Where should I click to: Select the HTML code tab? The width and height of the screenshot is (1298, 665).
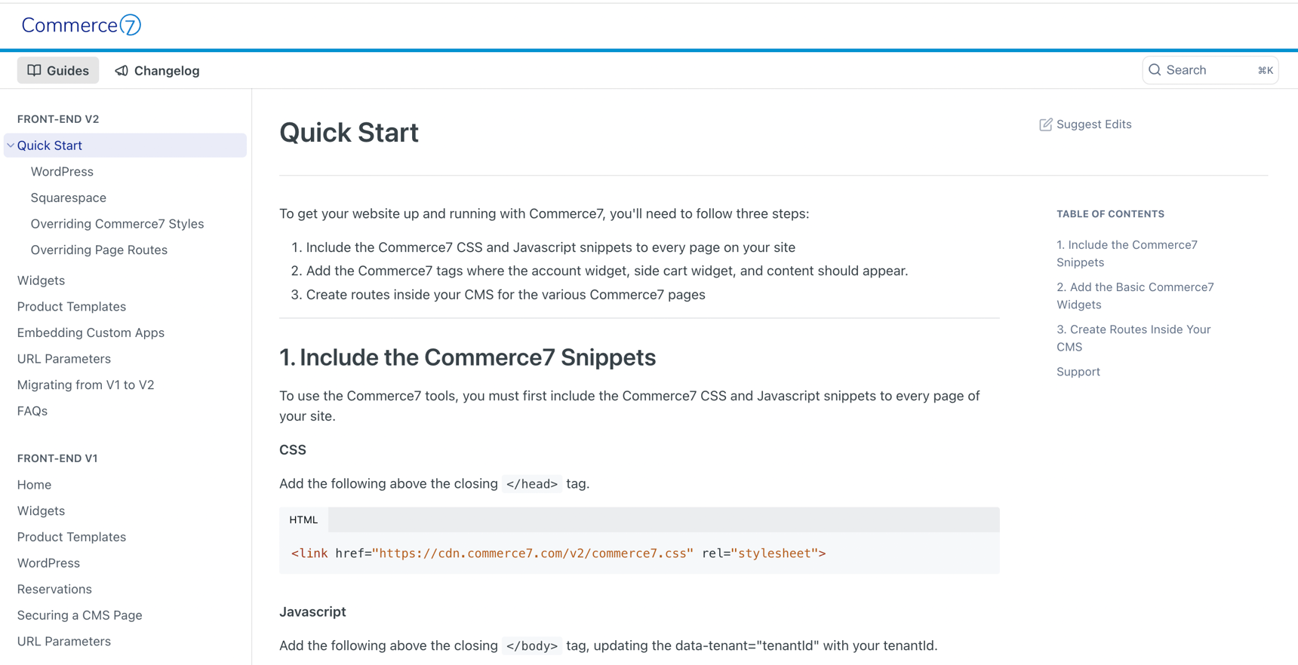[x=303, y=519]
